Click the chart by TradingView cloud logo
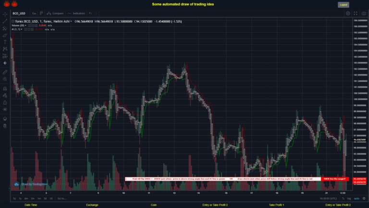 tap(16, 184)
